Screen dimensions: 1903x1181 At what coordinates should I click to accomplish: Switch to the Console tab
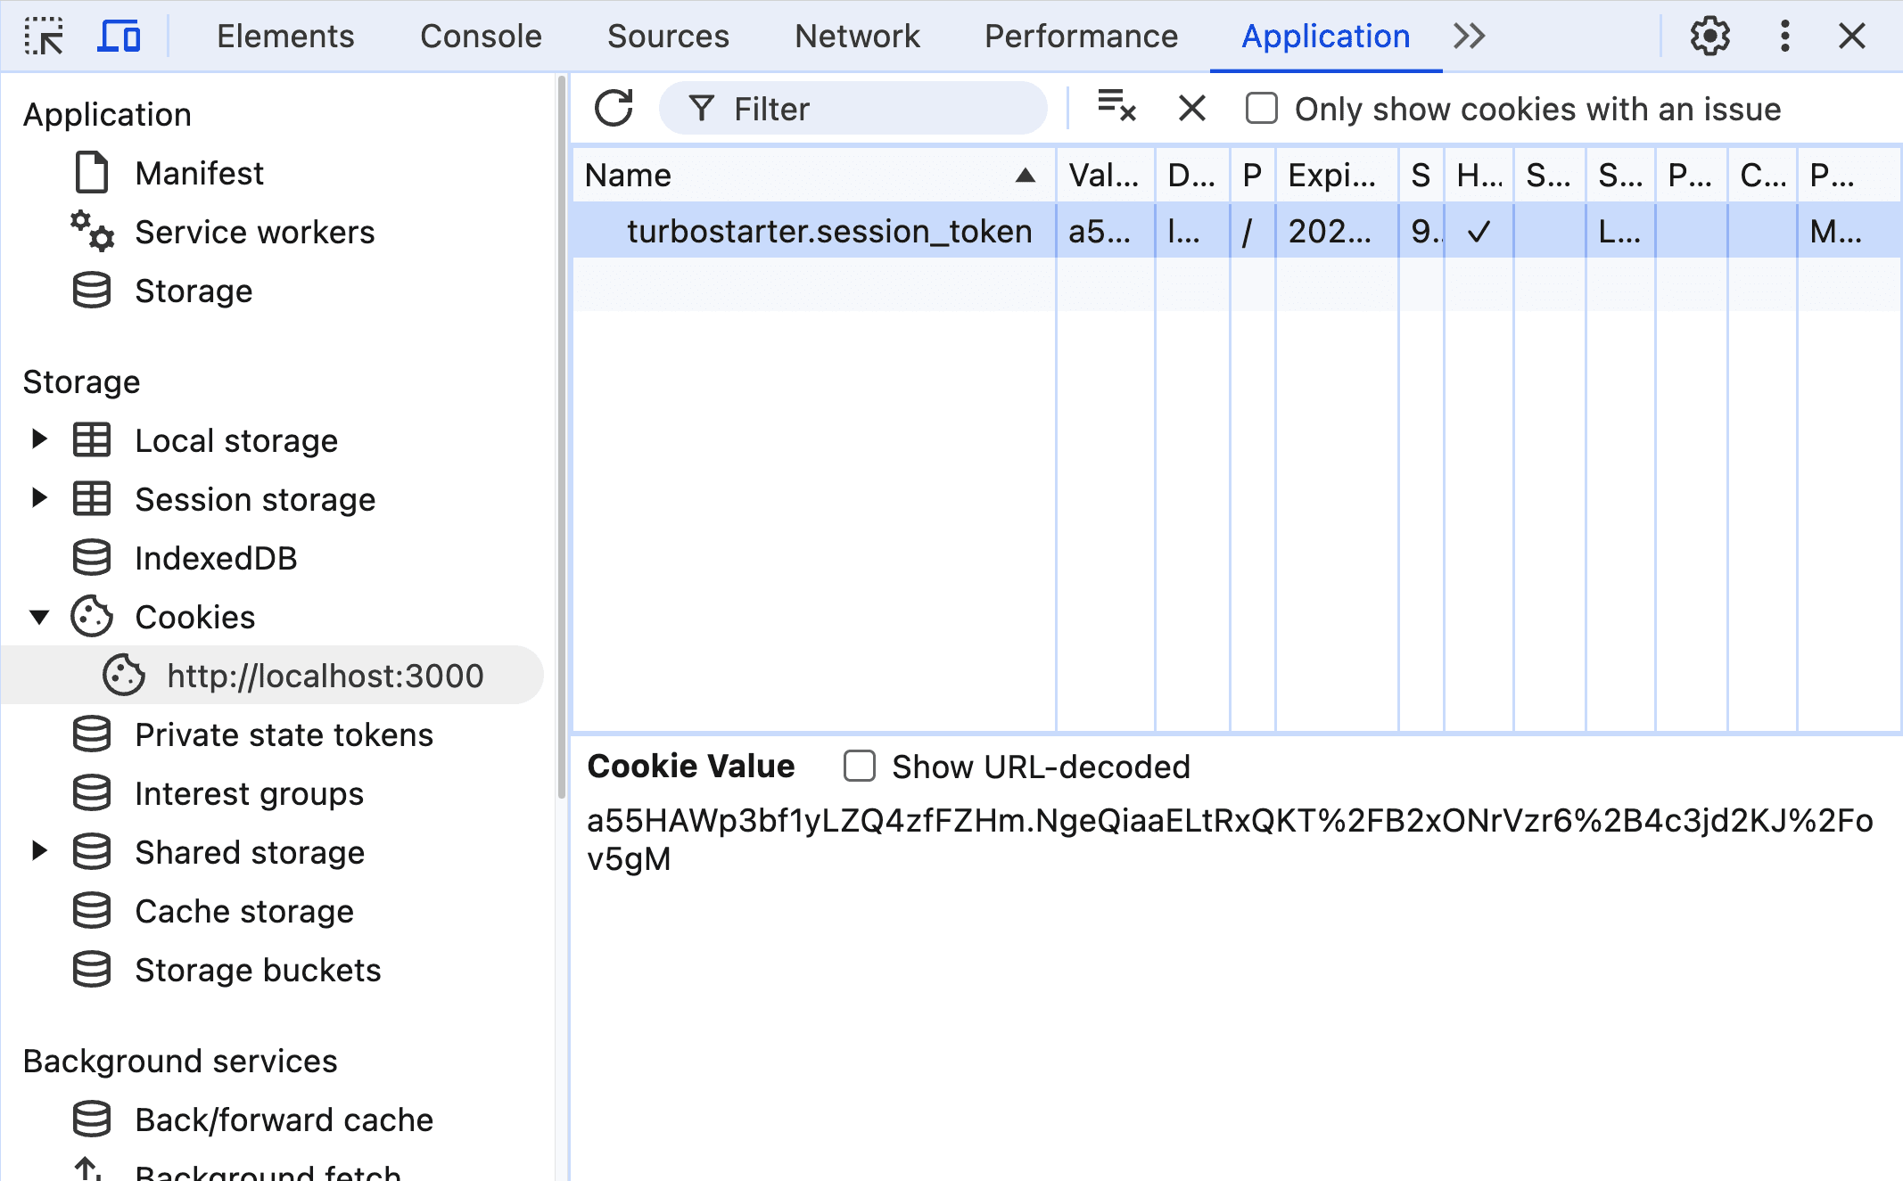pos(481,37)
